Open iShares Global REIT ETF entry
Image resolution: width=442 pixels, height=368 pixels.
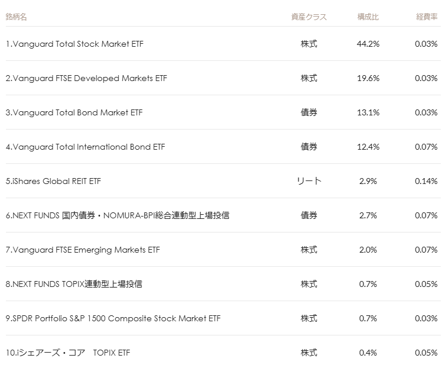point(53,181)
